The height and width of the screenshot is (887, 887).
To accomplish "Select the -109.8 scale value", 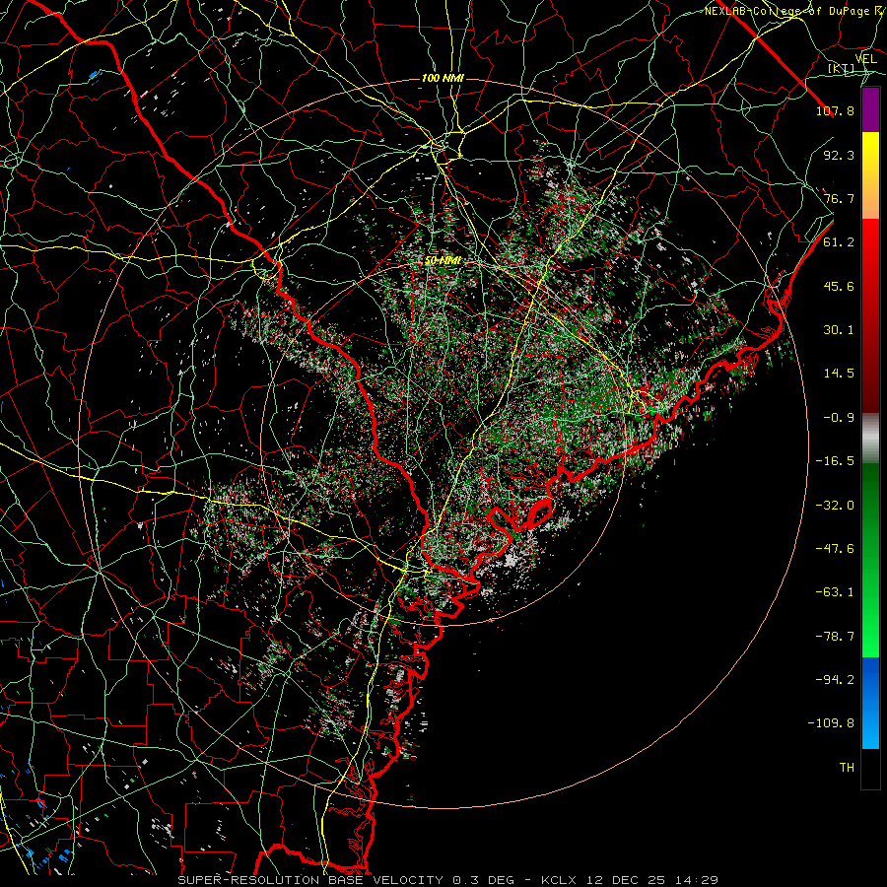I will click(x=831, y=723).
